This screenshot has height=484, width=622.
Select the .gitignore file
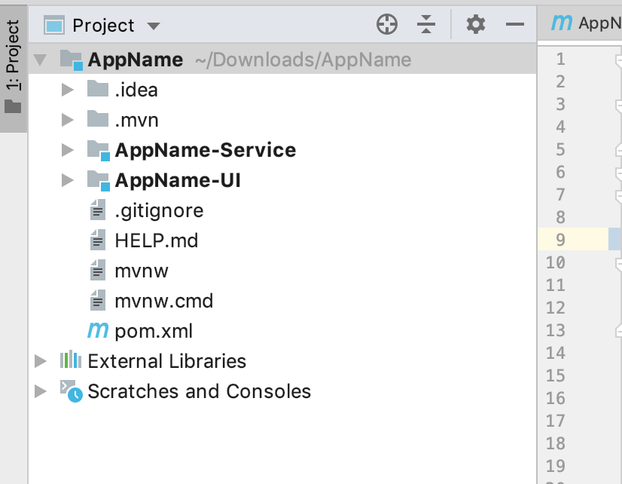click(x=159, y=210)
